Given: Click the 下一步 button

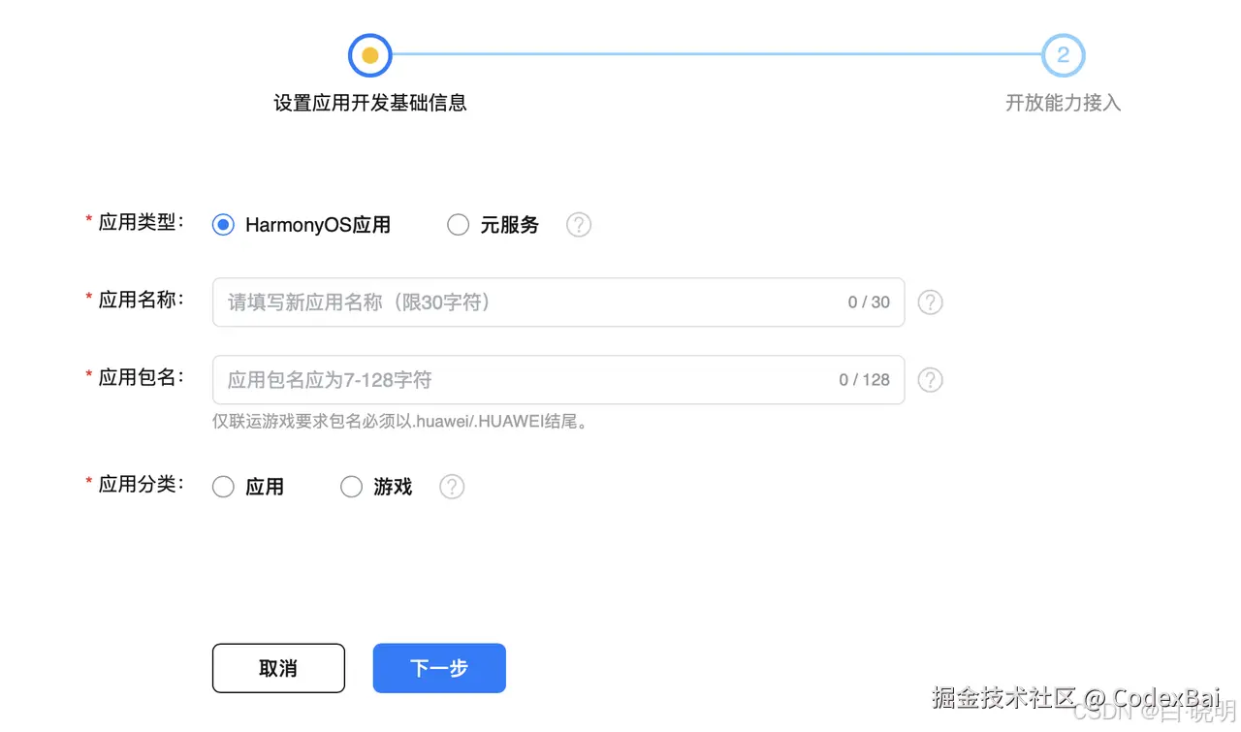Looking at the screenshot, I should pos(438,668).
